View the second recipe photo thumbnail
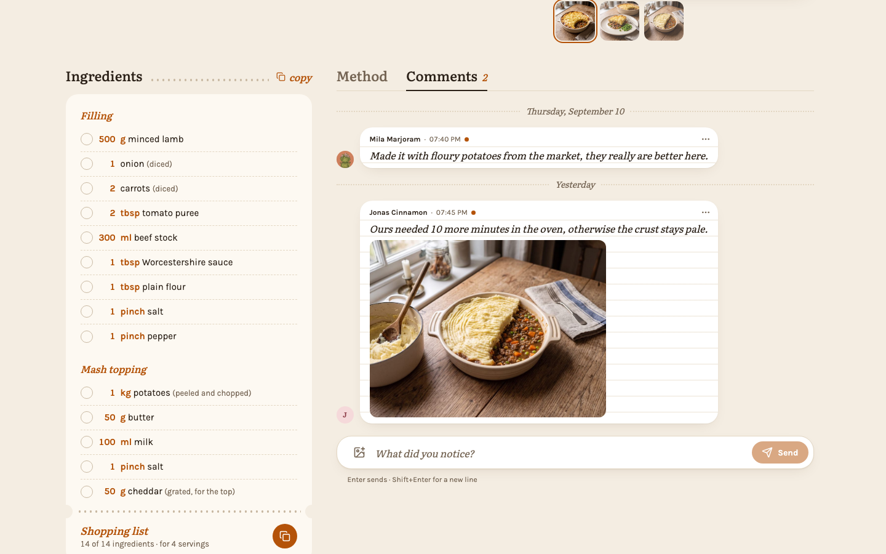This screenshot has height=554, width=886. (620, 21)
